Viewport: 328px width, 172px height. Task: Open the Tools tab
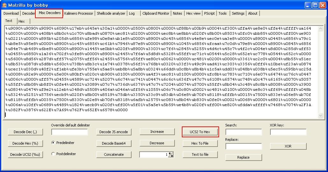(223, 13)
